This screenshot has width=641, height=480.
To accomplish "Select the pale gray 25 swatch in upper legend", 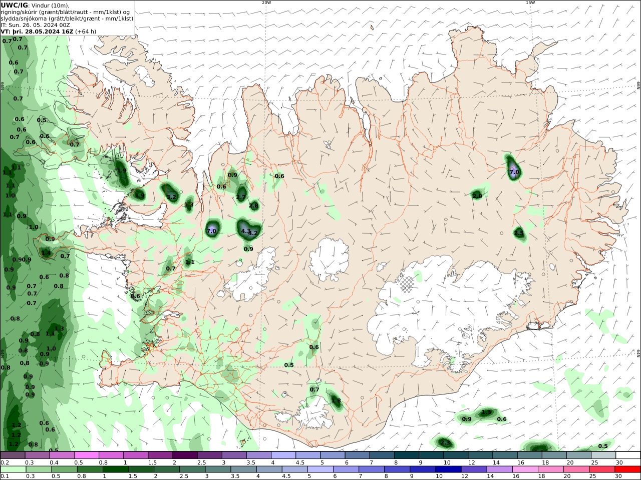I will 603,455.
